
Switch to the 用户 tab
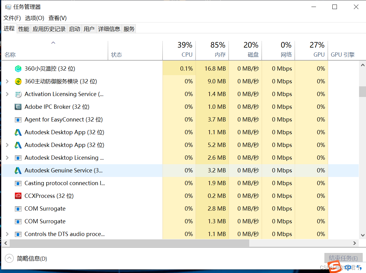coord(89,29)
